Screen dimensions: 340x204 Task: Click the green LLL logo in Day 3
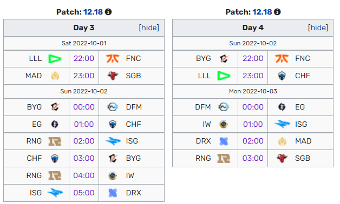coord(55,59)
